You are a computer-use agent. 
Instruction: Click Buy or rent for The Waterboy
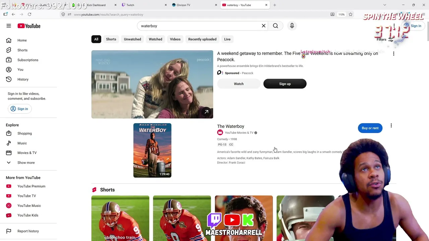370,128
